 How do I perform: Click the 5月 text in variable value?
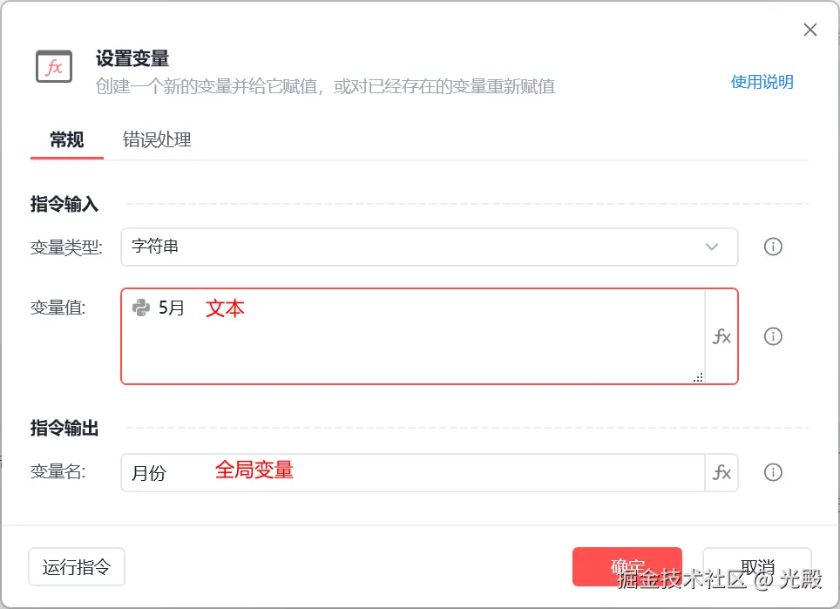coord(172,308)
